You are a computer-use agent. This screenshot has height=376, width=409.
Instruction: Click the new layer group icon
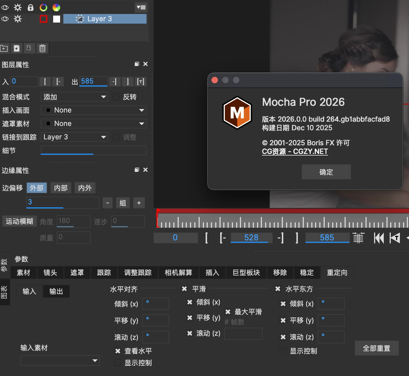pyautogui.click(x=4, y=48)
